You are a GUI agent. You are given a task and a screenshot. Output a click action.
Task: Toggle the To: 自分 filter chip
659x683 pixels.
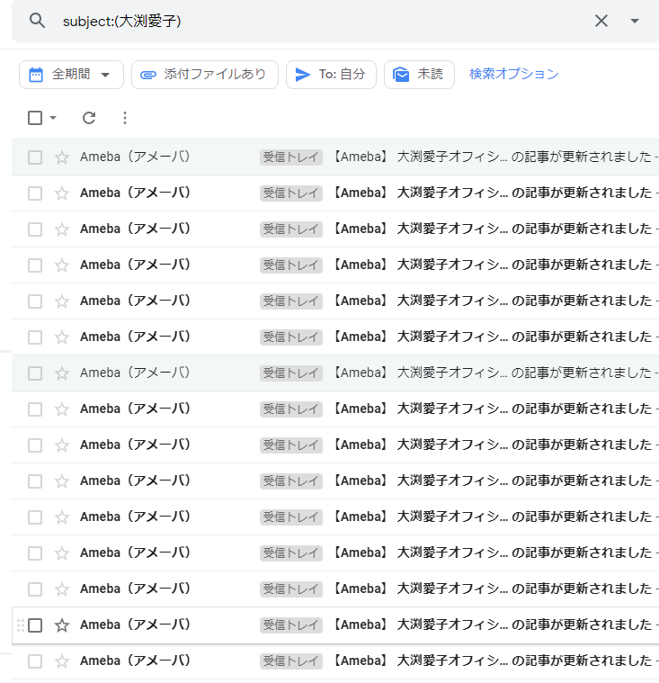331,75
